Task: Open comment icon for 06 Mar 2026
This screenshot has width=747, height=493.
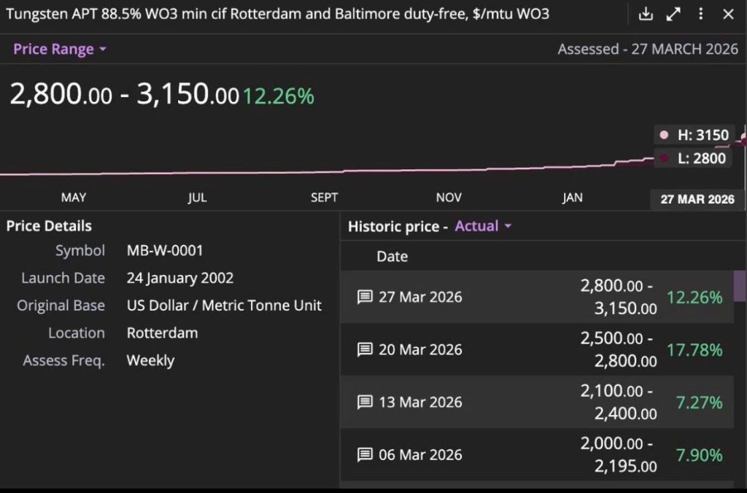Action: click(365, 454)
